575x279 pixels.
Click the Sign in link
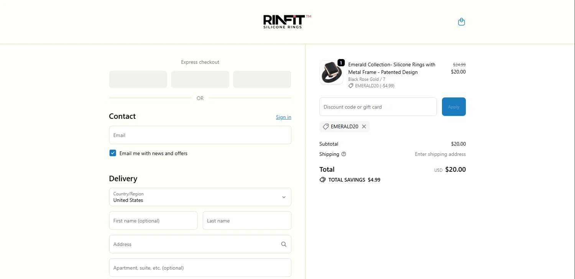pos(283,117)
